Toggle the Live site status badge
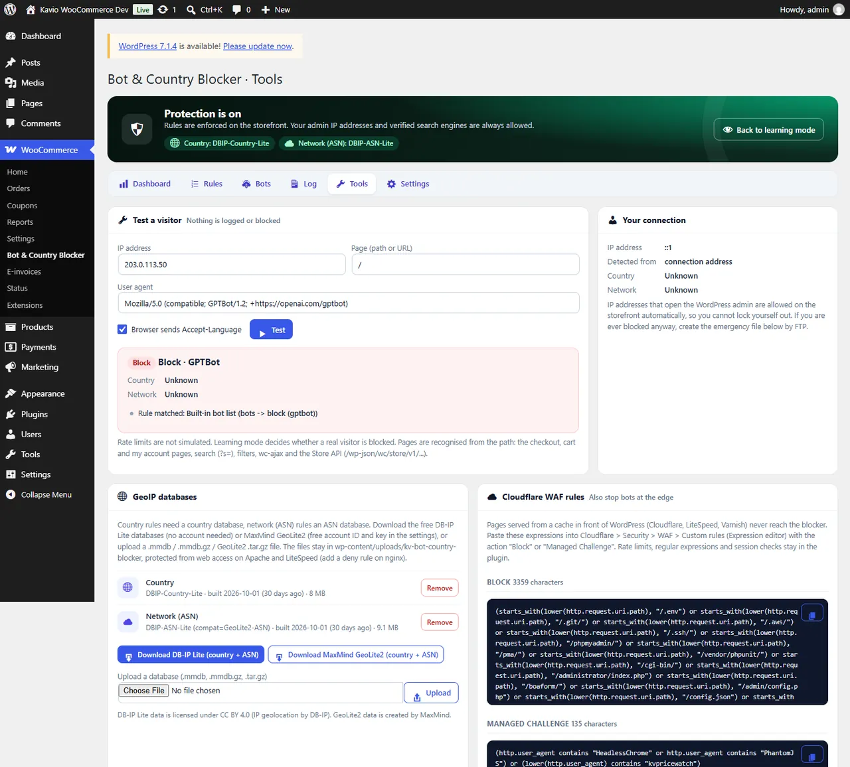This screenshot has width=850, height=767. (x=143, y=9)
